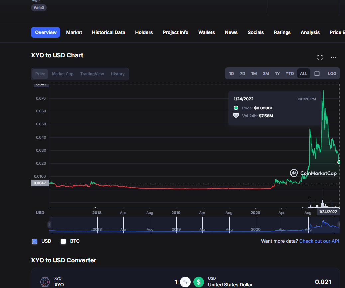345x288 pixels.
Task: Open the History chart tab
Action: click(118, 74)
